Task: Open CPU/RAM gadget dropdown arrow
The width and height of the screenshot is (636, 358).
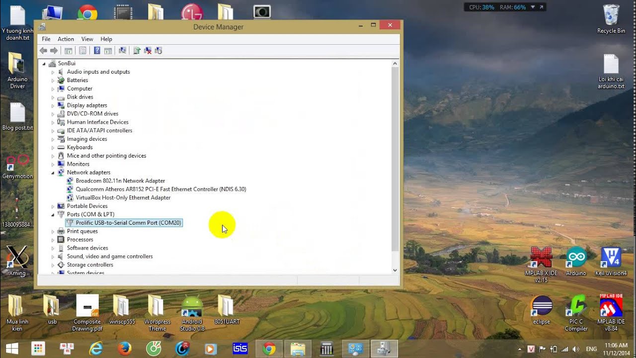Action: (533, 7)
